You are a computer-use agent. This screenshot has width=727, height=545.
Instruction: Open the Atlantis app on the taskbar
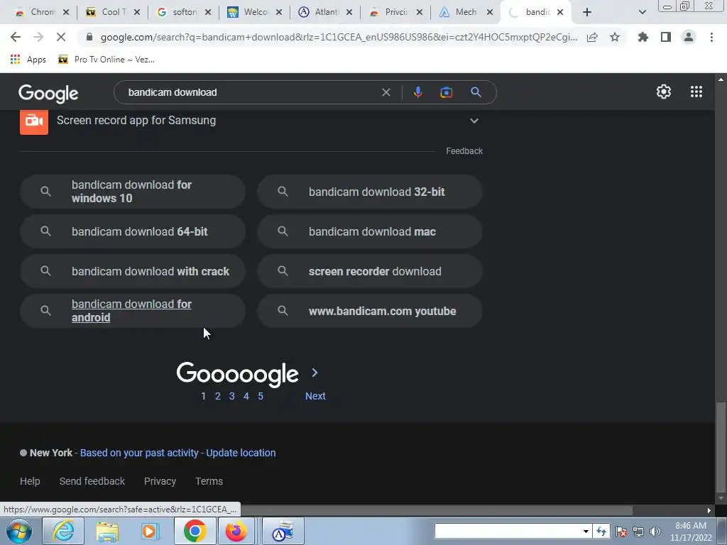pos(283,532)
